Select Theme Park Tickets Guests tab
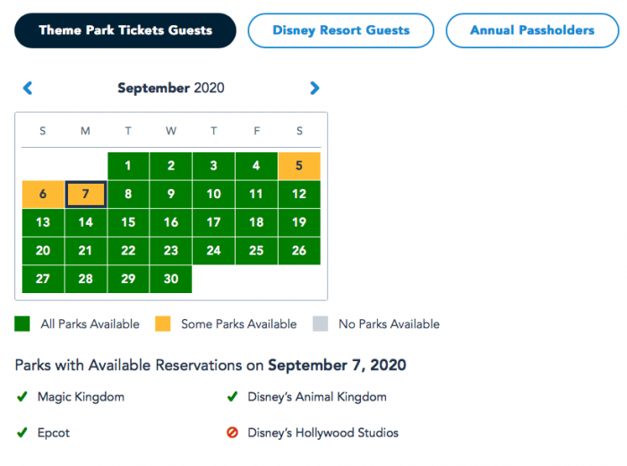Image resolution: width=627 pixels, height=466 pixels. pyautogui.click(x=125, y=30)
